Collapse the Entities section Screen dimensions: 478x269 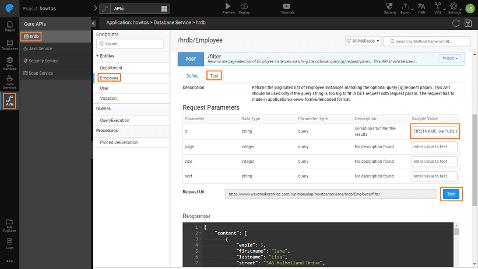(x=98, y=56)
